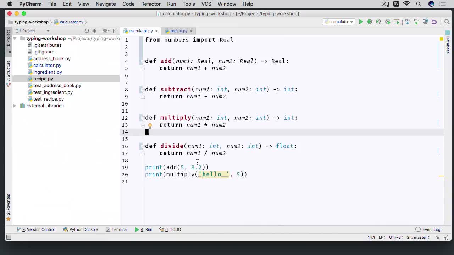Start debugging with the bug icon
The image size is (454, 255).
(x=370, y=22)
